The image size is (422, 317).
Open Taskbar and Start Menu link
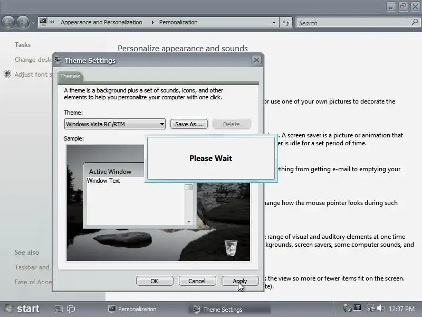coord(32,267)
